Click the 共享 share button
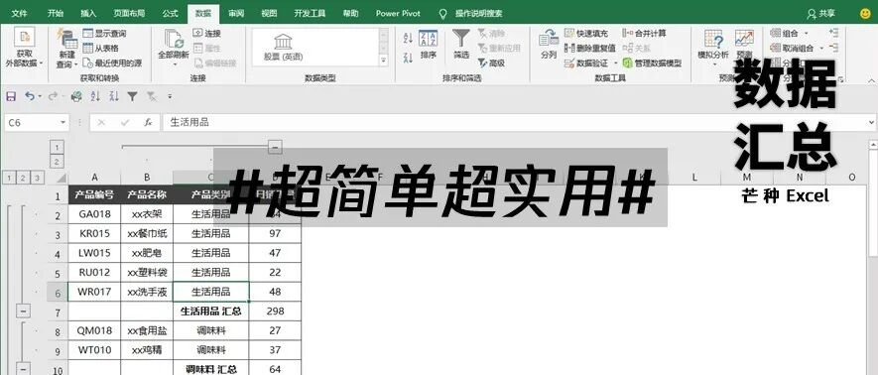Screen dimensions: 878x375 [820, 14]
